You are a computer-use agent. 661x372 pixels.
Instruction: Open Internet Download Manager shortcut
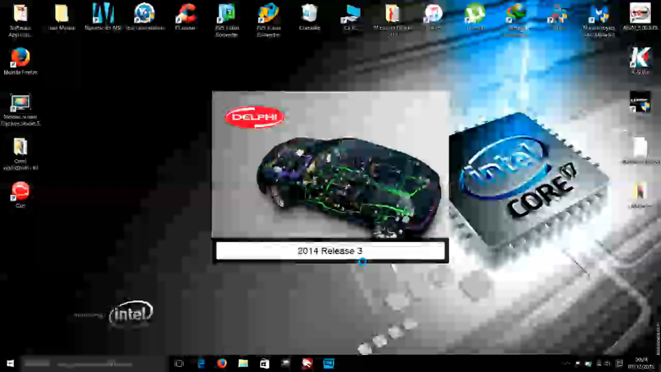(x=516, y=20)
